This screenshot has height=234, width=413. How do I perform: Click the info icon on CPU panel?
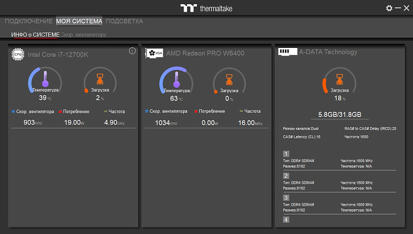pos(132,51)
